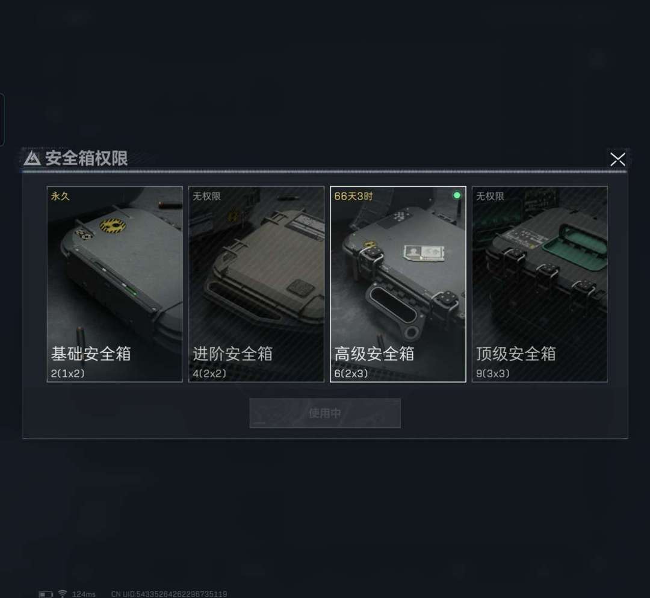
Task: Click the 6(2x3) capacity text
Action: pyautogui.click(x=351, y=373)
